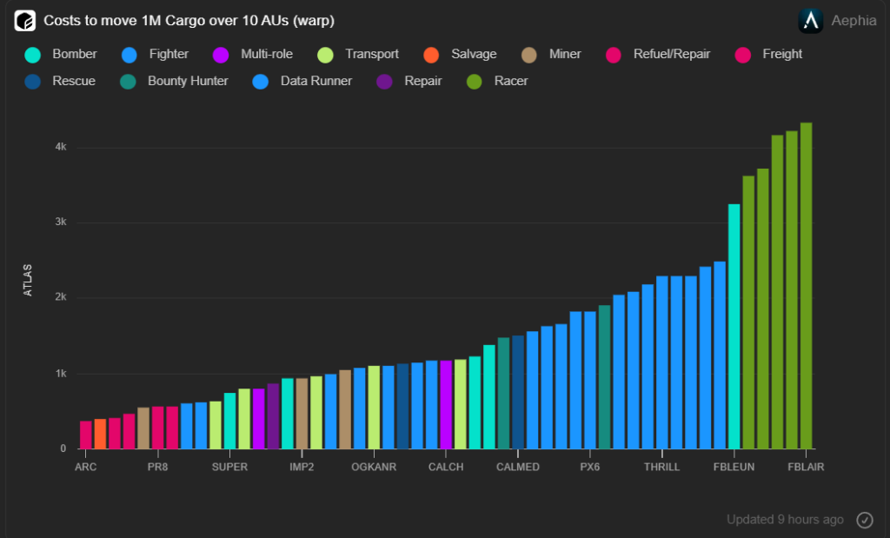Click the Bounty Hunter legend color dot
This screenshot has width=890, height=538.
point(129,82)
